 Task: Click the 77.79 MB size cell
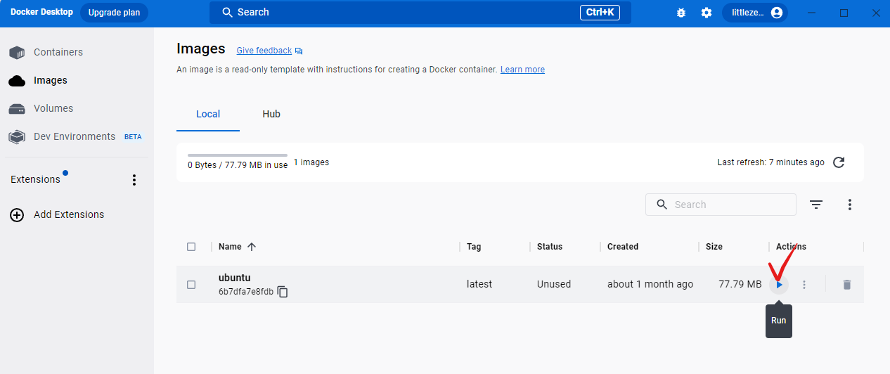coord(740,284)
